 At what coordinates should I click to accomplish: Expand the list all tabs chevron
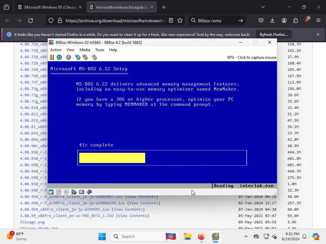click(263, 7)
